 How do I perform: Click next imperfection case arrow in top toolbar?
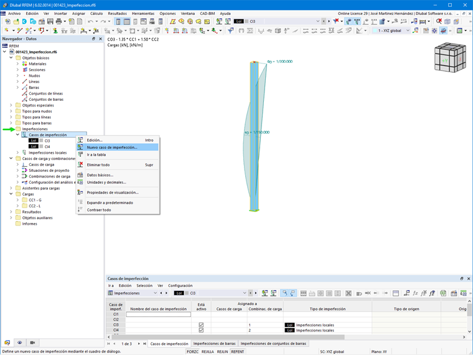pyautogui.click(x=329, y=21)
